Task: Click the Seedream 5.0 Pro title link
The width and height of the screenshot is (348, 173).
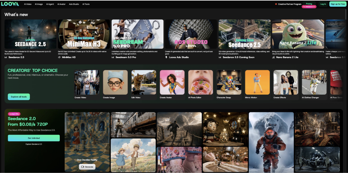Action: pos(126,57)
